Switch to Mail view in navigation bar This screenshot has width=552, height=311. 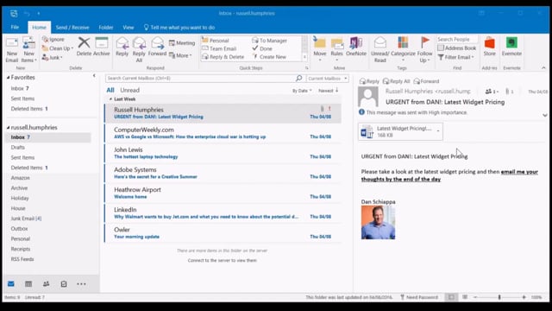tap(11, 284)
